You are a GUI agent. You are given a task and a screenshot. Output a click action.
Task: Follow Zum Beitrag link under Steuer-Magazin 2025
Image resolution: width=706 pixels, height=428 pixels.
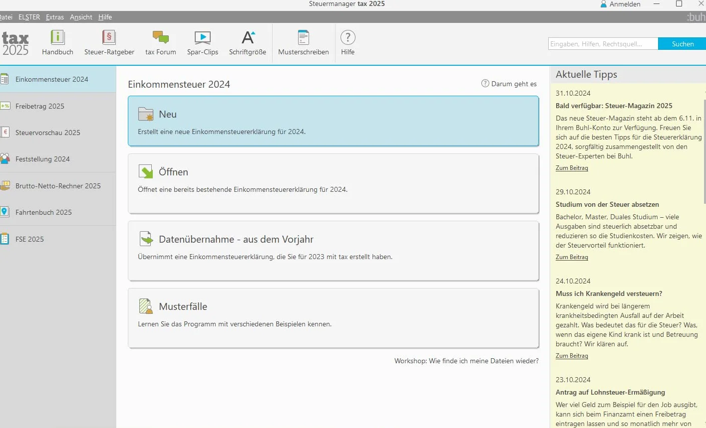(572, 168)
